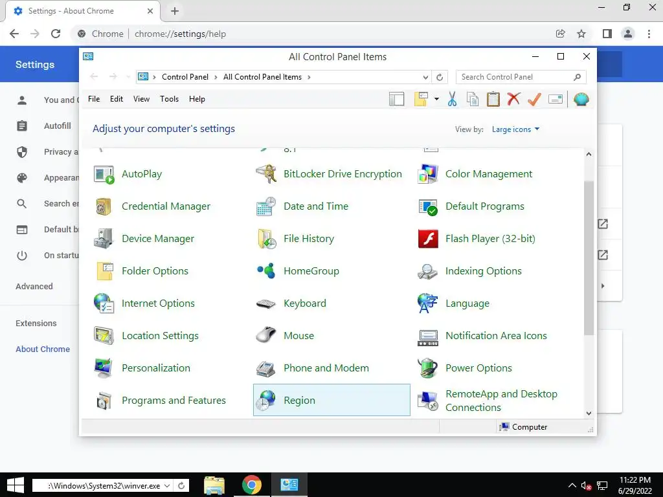This screenshot has width=663, height=497.
Task: Open the Personalization monitor icon
Action: (x=104, y=368)
